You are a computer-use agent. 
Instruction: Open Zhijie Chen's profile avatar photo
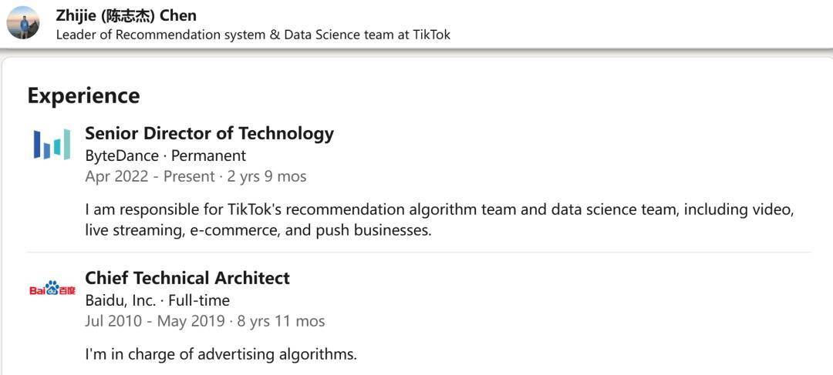tap(23, 22)
